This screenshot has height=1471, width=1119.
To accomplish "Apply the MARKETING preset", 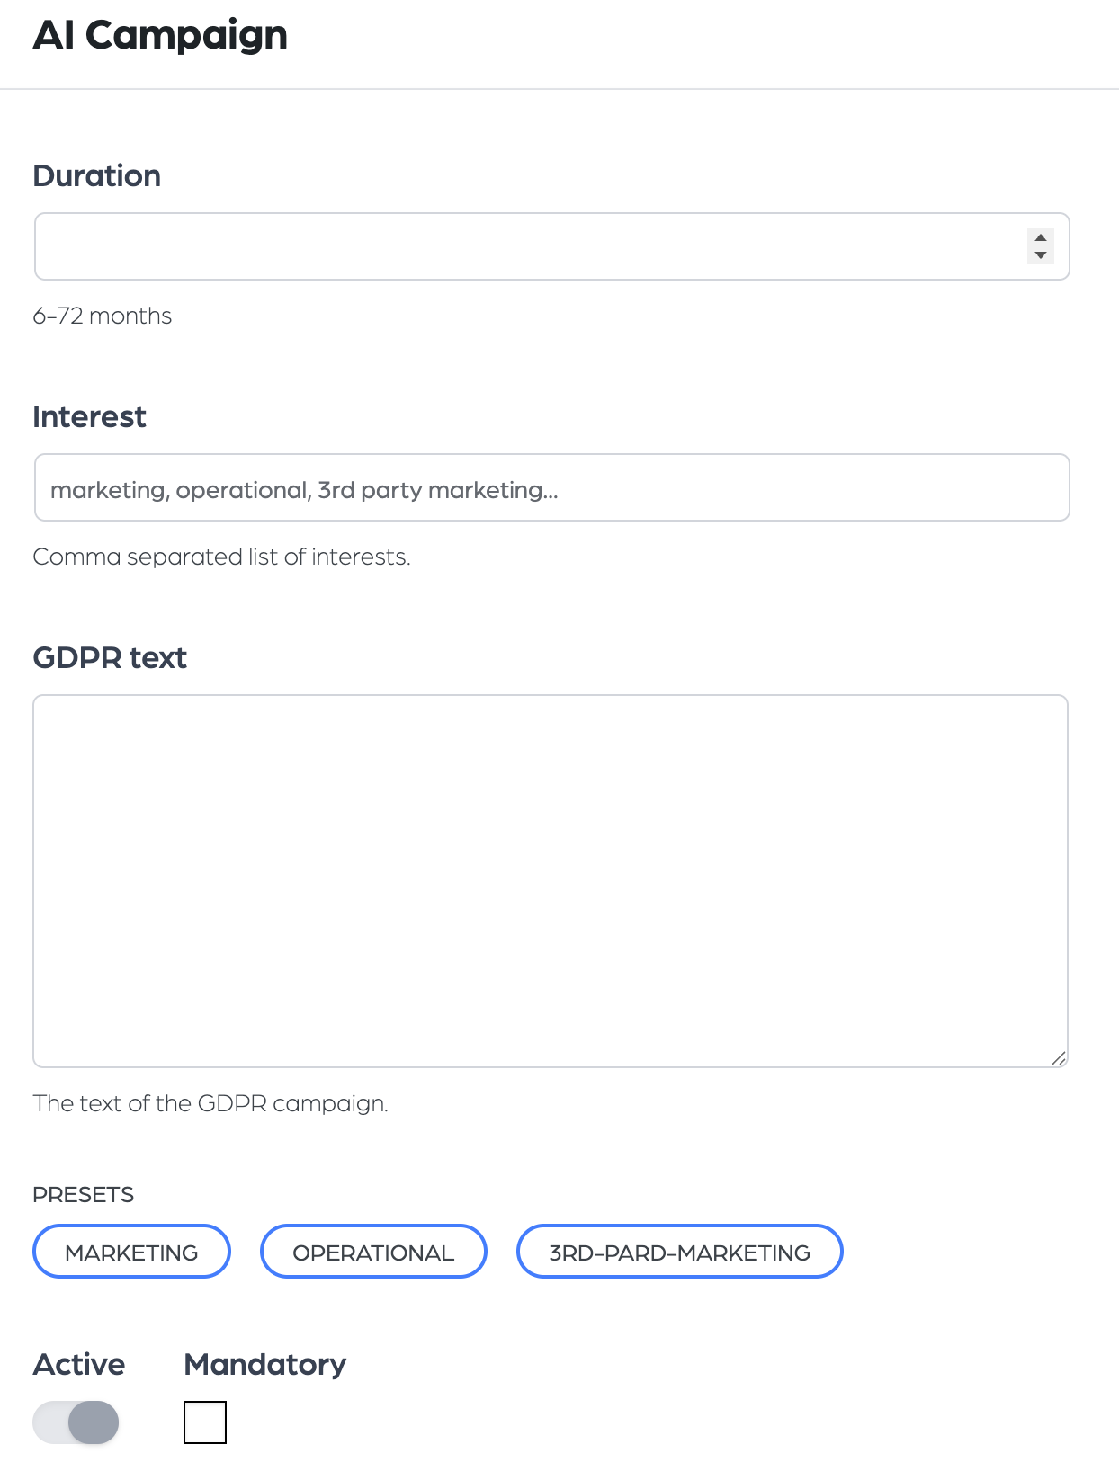I will click(x=131, y=1252).
